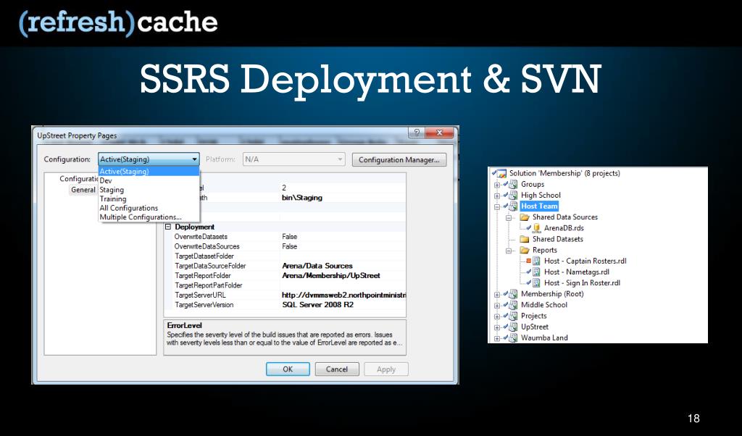Expand the Waumba Land project node
Screen dimensions: 742x436
coord(497,338)
